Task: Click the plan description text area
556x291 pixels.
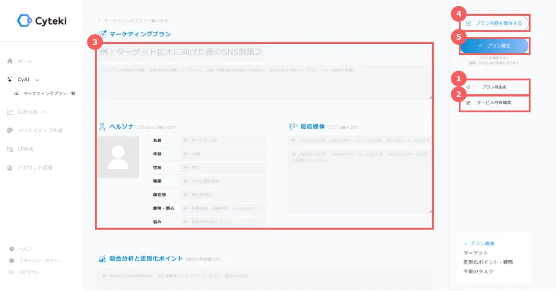Action: 264,82
